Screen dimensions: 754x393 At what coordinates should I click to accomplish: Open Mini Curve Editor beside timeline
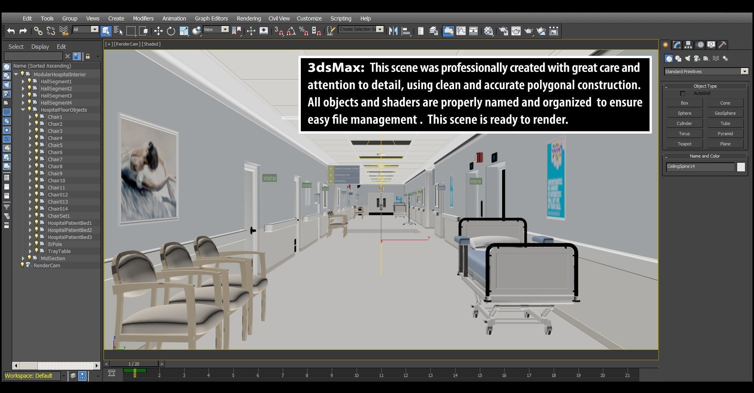point(112,373)
